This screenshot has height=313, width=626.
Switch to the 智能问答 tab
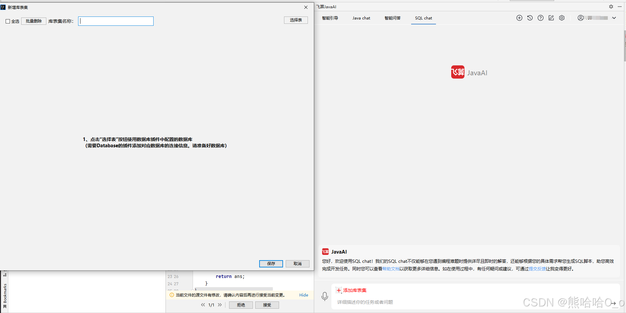(x=392, y=18)
